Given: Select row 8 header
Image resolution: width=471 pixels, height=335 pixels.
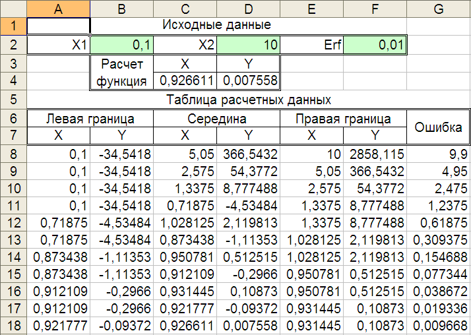Looking at the screenshot, I should [x=13, y=154].
